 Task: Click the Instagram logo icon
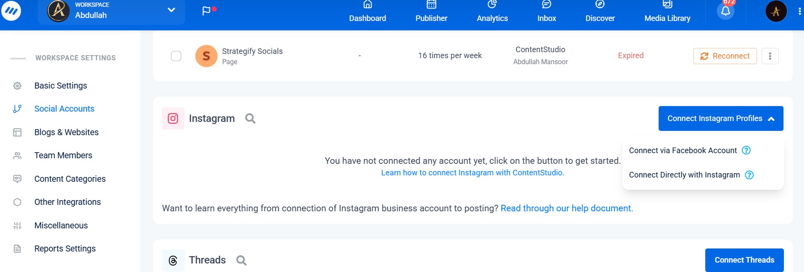coord(173,118)
